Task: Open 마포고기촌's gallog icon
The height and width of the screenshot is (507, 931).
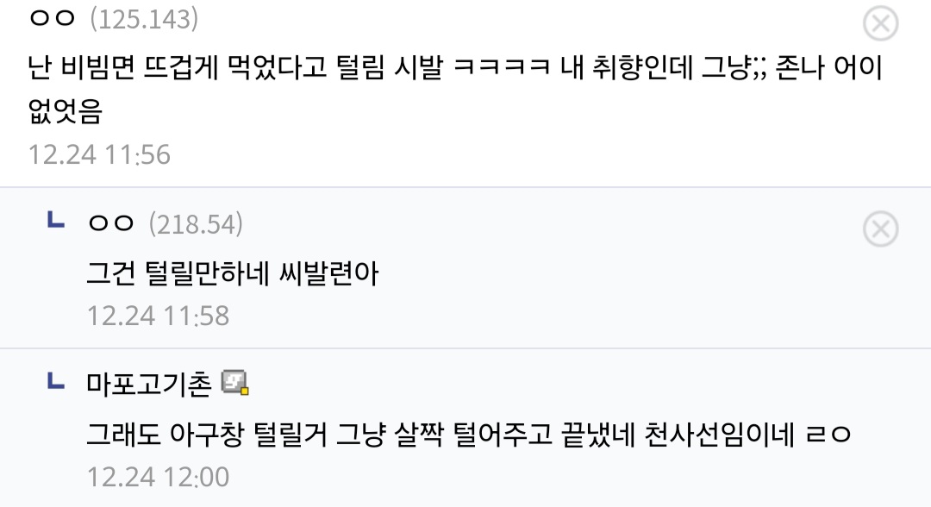Action: [x=234, y=382]
